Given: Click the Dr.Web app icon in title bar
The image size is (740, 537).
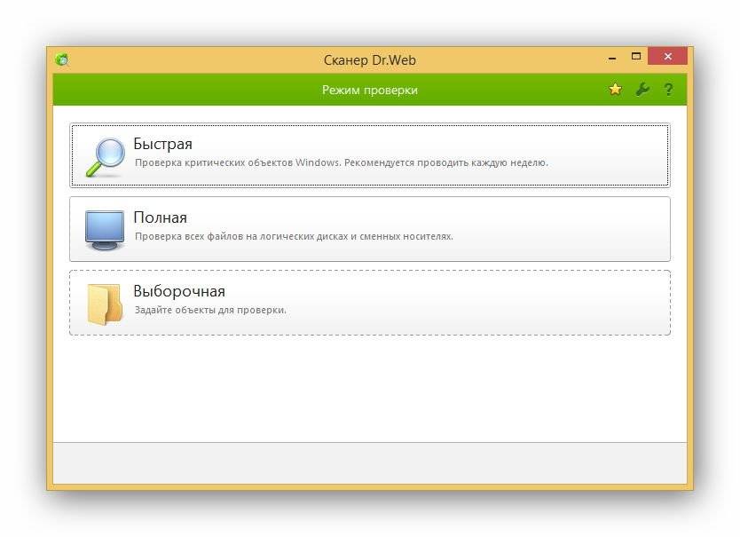Looking at the screenshot, I should 62,59.
